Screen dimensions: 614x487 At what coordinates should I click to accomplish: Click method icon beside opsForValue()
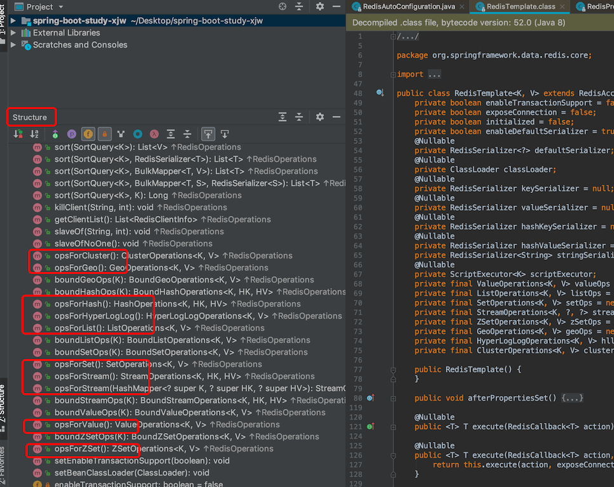pyautogui.click(x=37, y=425)
